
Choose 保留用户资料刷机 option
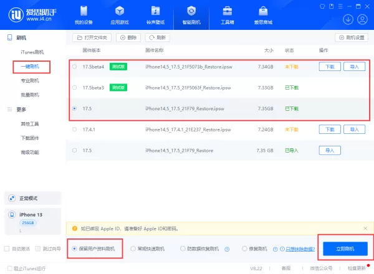click(x=74, y=248)
